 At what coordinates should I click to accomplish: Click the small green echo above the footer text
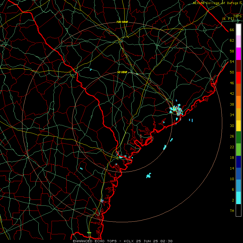pyautogui.click(x=89, y=233)
